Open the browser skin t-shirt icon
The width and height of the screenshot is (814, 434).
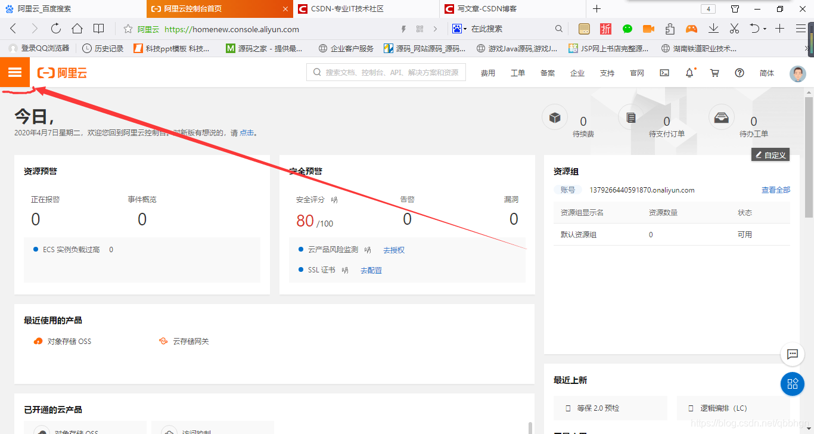(735, 9)
